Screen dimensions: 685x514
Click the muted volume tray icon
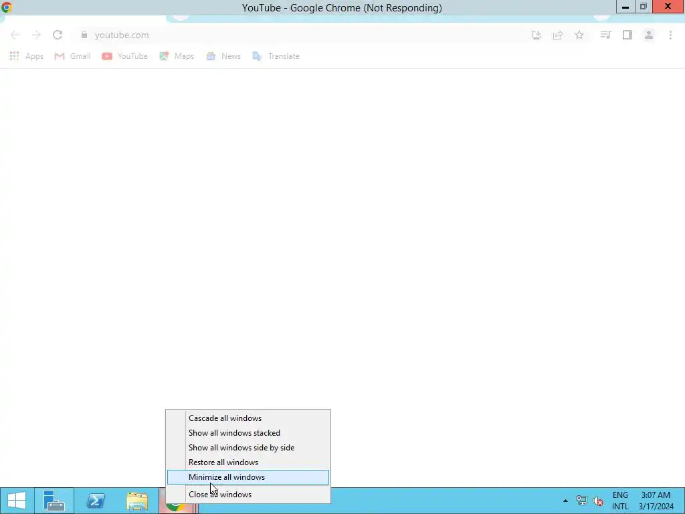598,501
